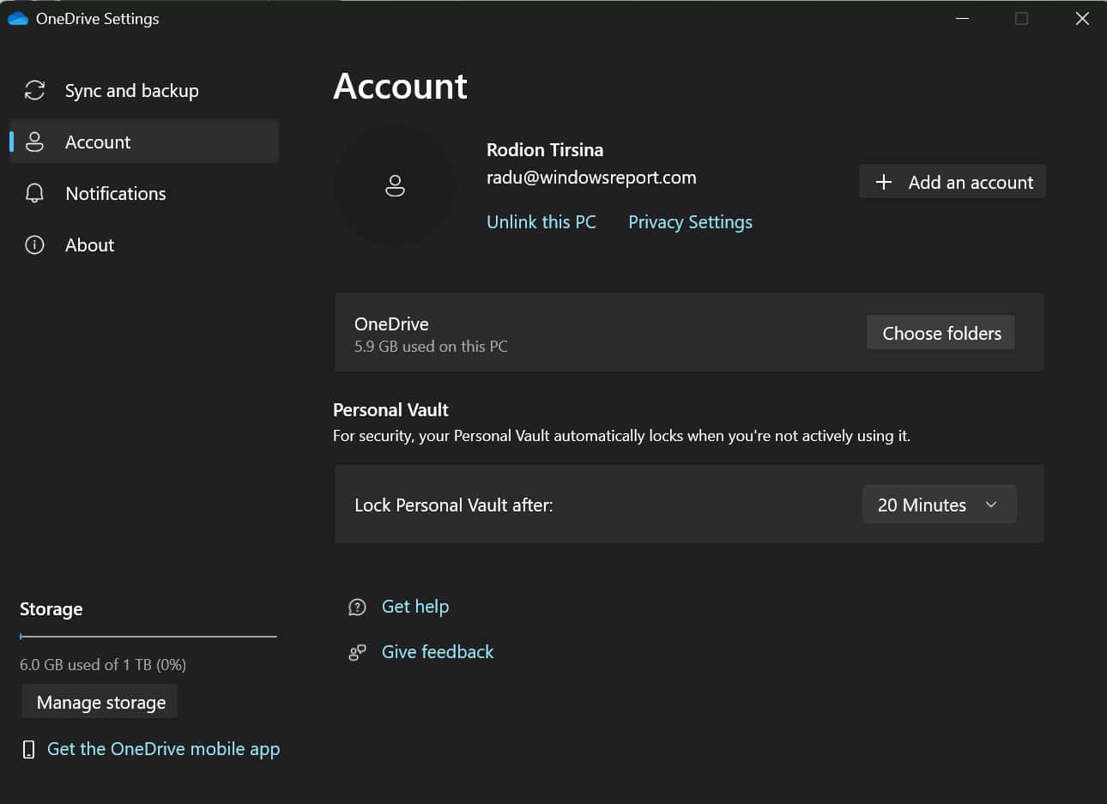This screenshot has width=1107, height=804.
Task: Click the About info circle icon
Action: coord(34,245)
